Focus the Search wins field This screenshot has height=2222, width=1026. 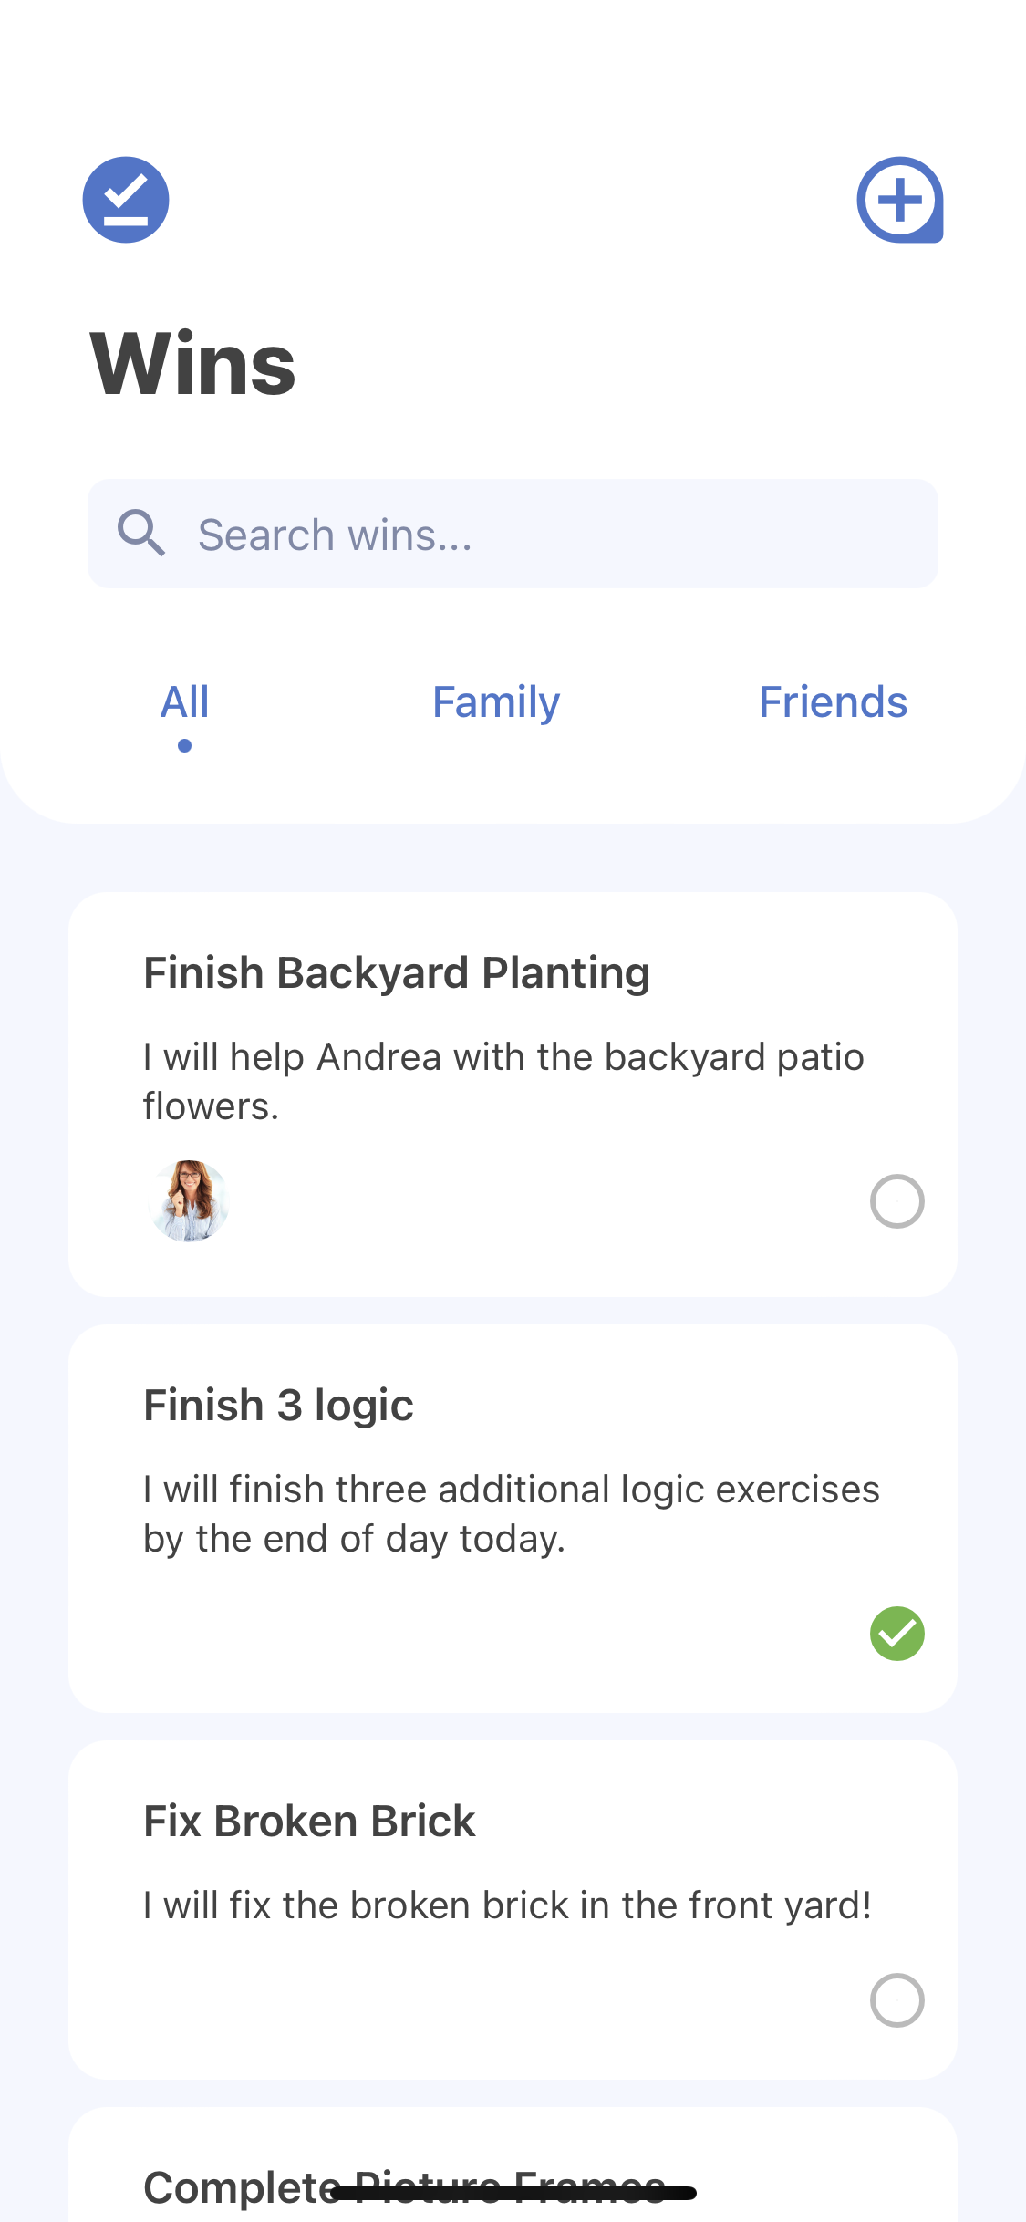click(x=547, y=534)
